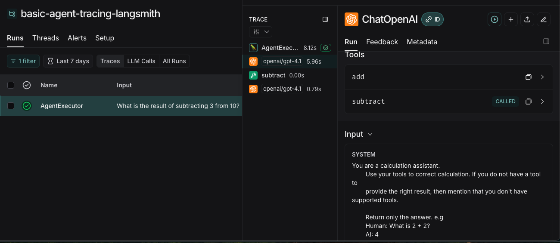Viewport: 560px width, 243px height.
Task: Click the pencil annotate icon
Action: 544,19
